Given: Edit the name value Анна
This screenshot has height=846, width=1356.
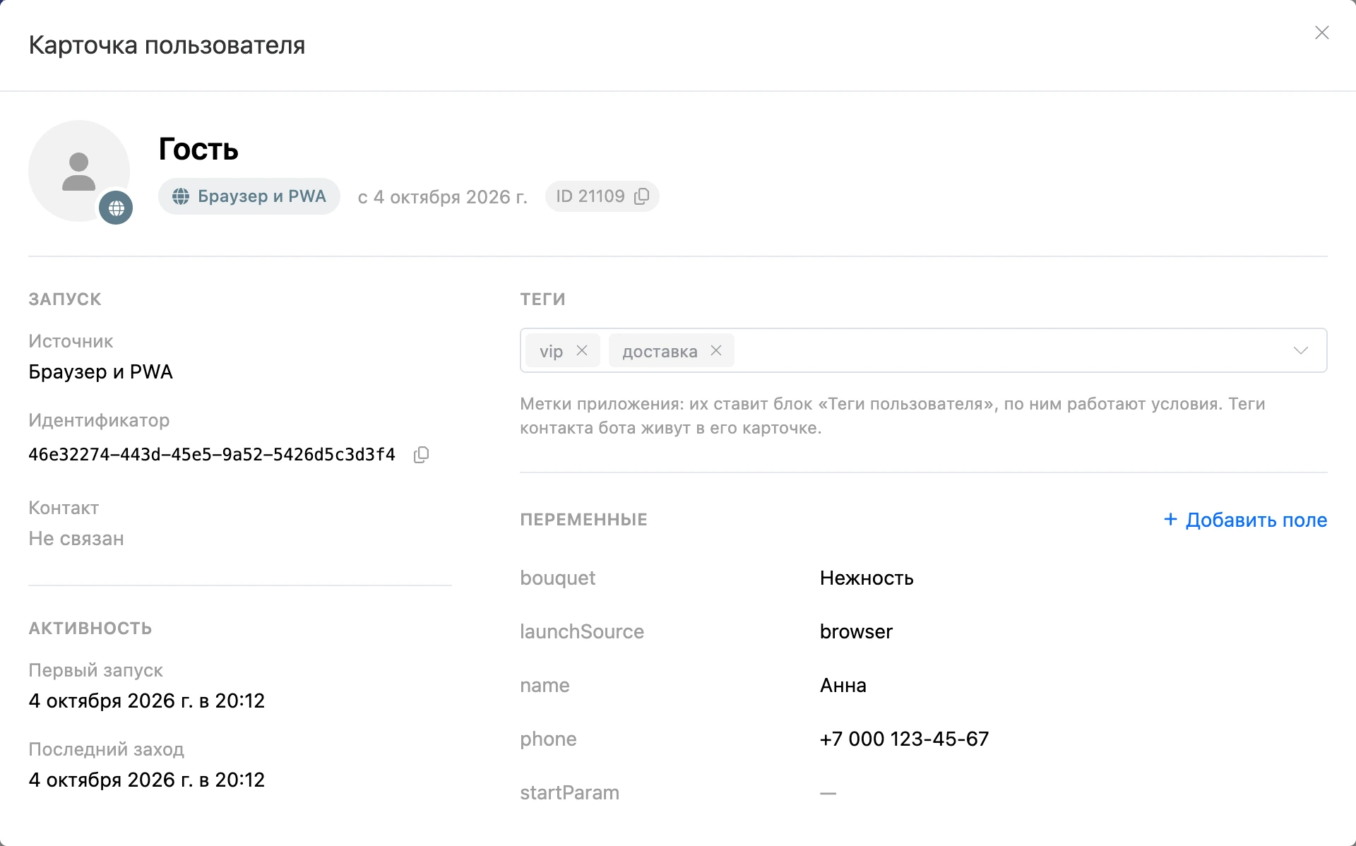Looking at the screenshot, I should (843, 685).
